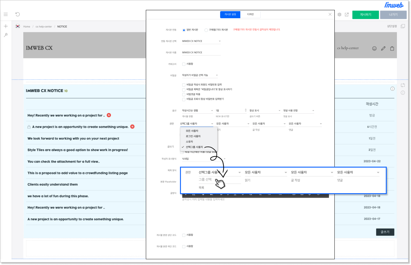
Task: Check the 비밀댓글 허용 checkbox
Action: [x=184, y=95]
